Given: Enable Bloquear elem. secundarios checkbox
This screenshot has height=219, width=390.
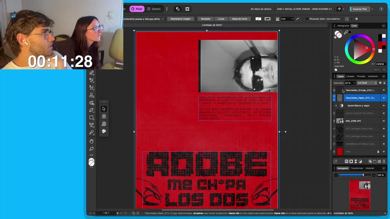Looking at the screenshot, I should click(x=307, y=19).
